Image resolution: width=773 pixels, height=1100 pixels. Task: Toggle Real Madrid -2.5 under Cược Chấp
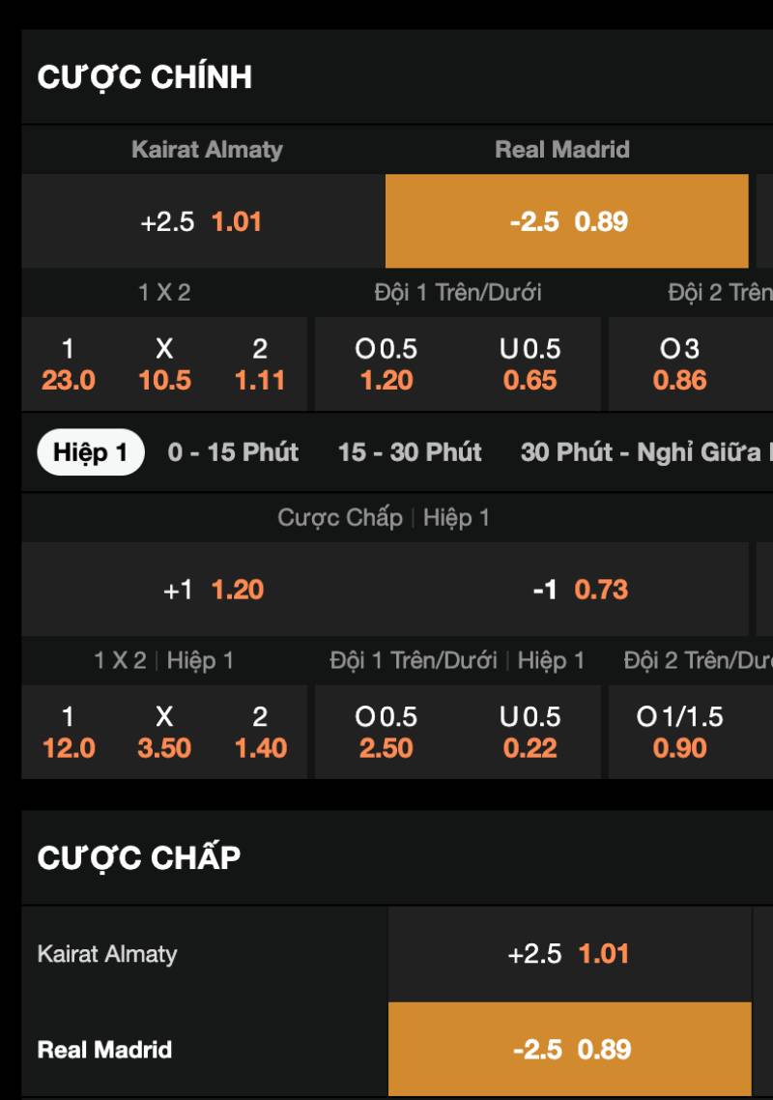point(570,1050)
